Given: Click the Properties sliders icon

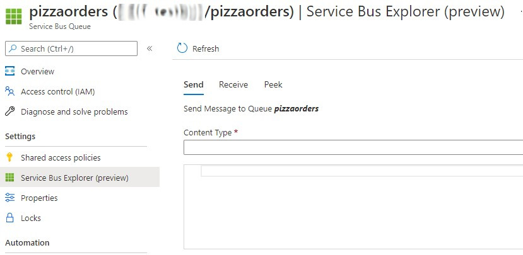Looking at the screenshot, I should point(10,198).
